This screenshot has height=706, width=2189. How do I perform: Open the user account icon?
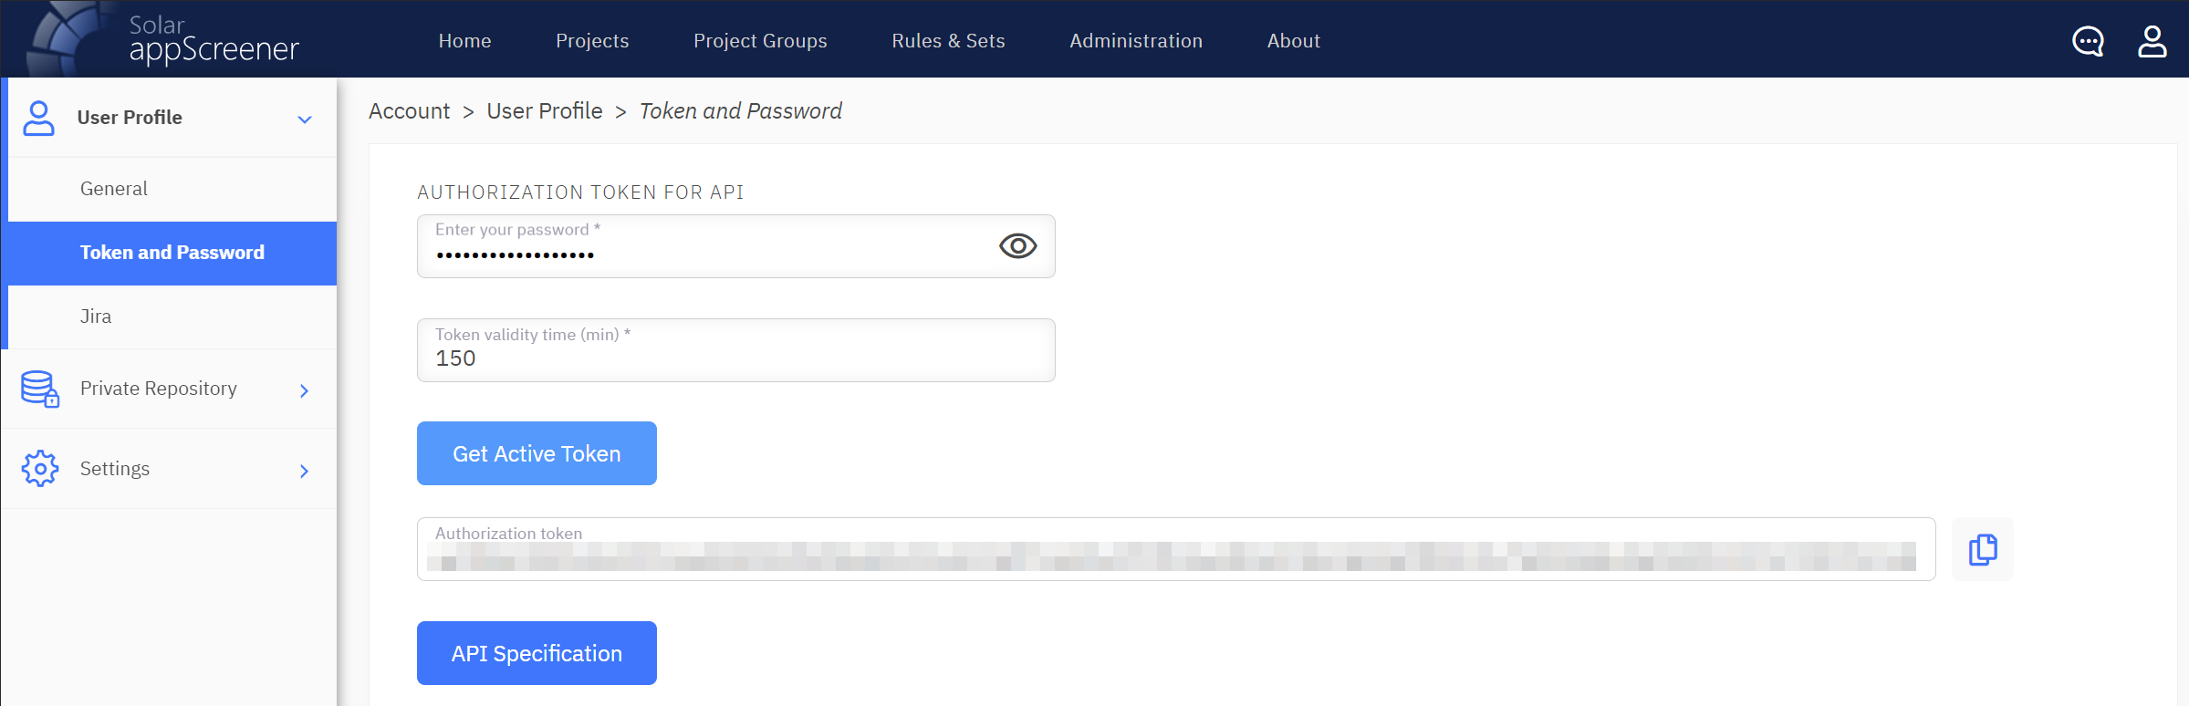(2152, 41)
